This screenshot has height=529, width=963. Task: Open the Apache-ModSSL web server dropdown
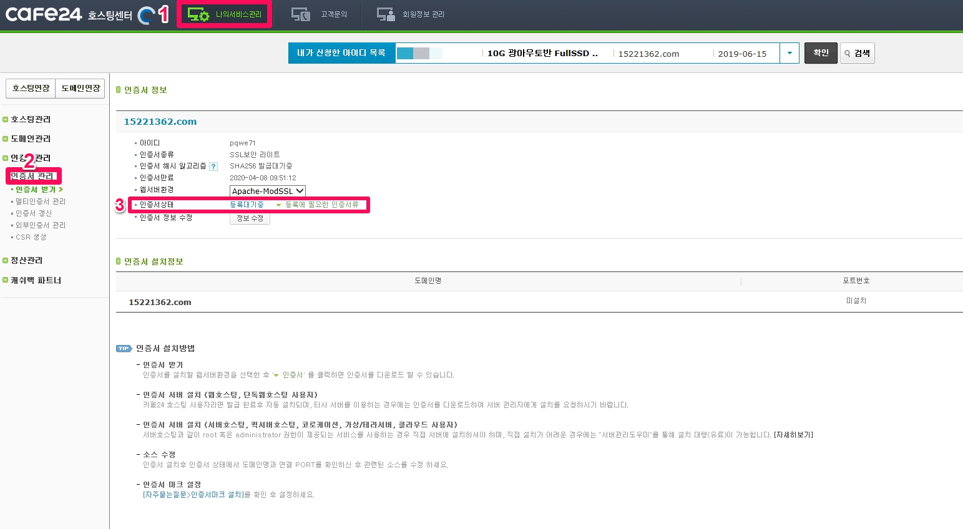point(268,191)
